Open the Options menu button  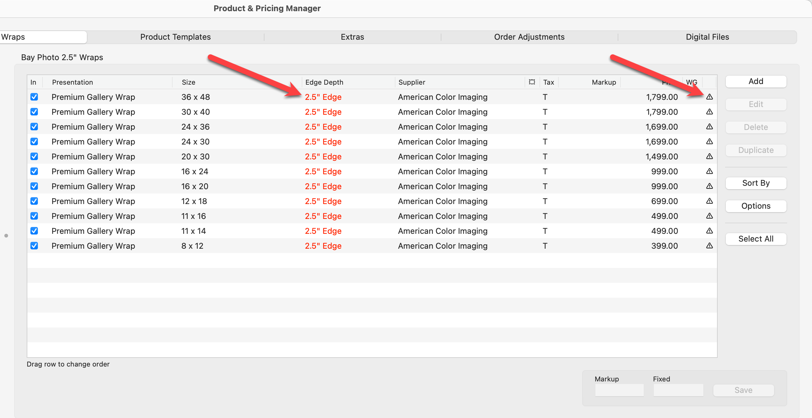tap(756, 206)
